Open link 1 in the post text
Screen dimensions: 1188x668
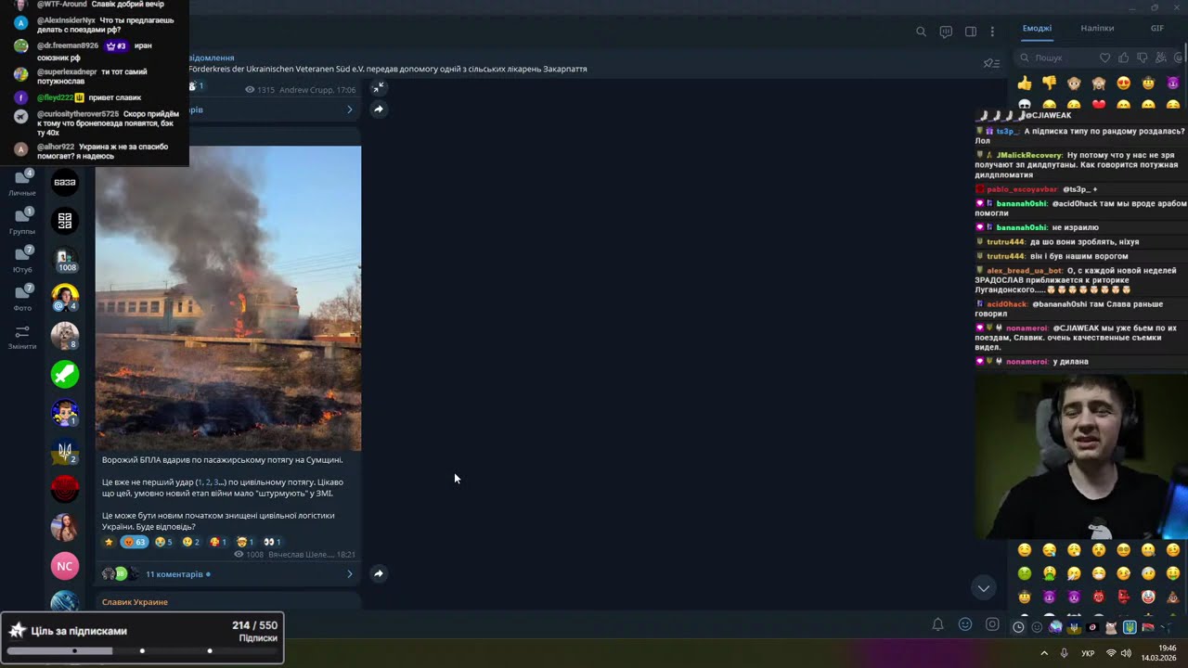pos(200,482)
